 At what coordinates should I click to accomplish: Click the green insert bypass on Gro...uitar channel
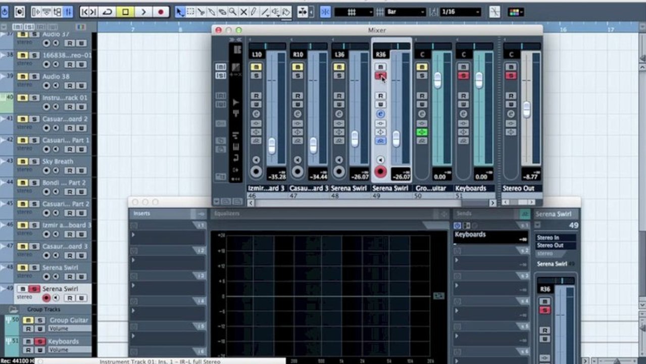click(x=422, y=132)
